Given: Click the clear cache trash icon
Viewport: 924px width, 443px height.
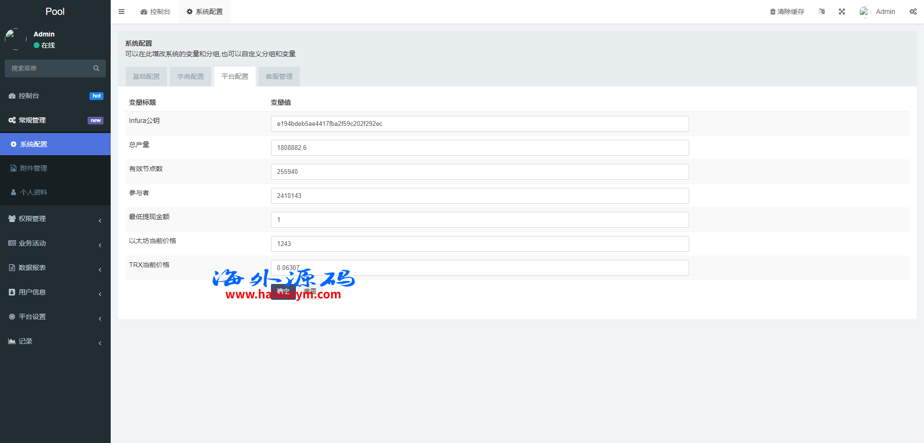Looking at the screenshot, I should pyautogui.click(x=772, y=12).
